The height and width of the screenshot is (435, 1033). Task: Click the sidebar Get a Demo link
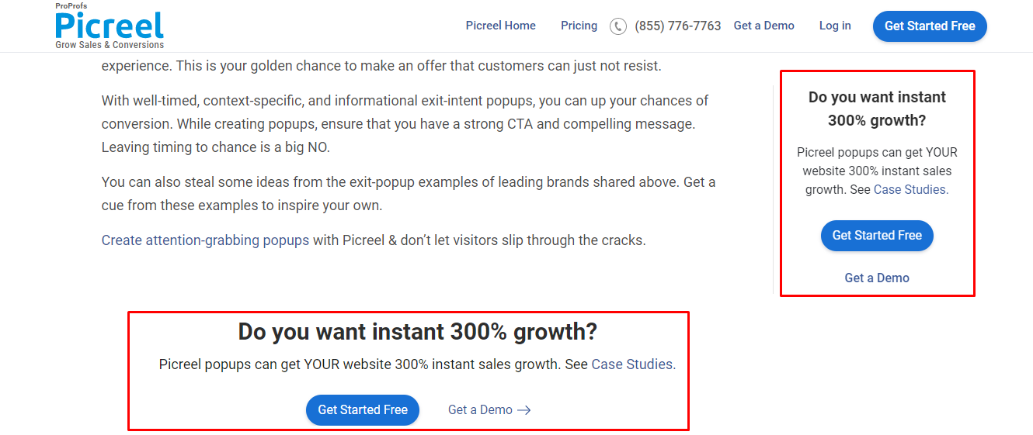[x=877, y=278]
